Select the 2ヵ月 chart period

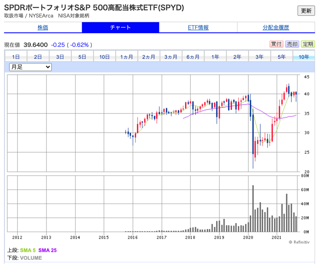click(x=149, y=57)
